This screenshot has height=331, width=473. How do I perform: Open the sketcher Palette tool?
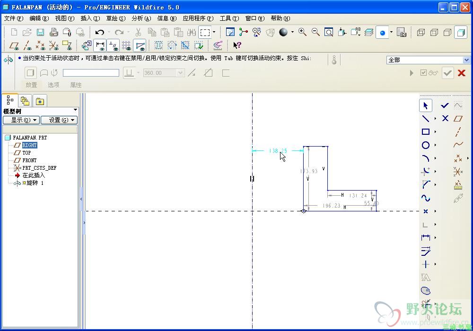tap(425, 291)
